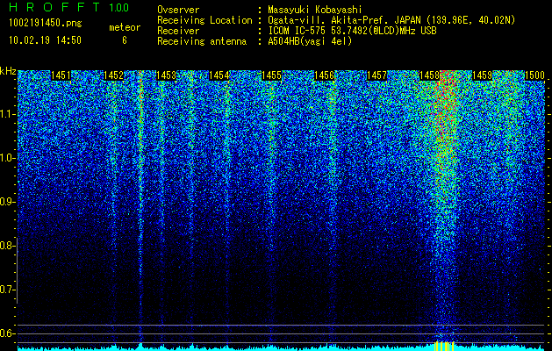This screenshot has height=351, width=552.
Task: Select observer name Masayuki Kobayashi
Action: tap(315, 10)
